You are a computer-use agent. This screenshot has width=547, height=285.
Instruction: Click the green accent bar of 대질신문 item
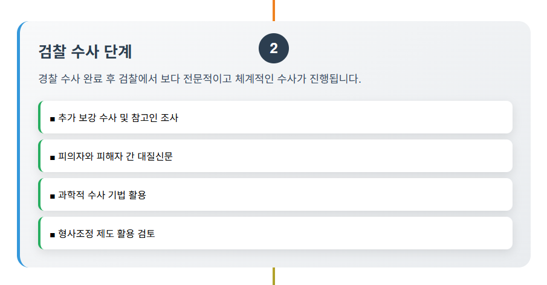(x=39, y=156)
